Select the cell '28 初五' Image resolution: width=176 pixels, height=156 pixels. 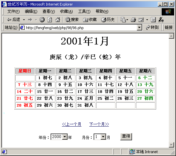(25, 105)
